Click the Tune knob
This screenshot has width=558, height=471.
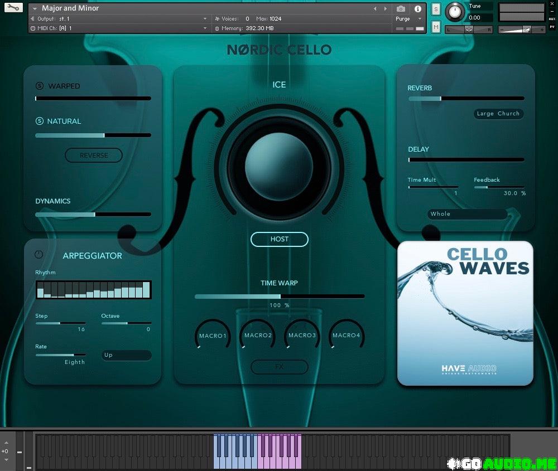coord(454,11)
